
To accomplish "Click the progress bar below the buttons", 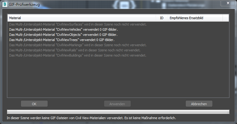I will coord(118,112).
